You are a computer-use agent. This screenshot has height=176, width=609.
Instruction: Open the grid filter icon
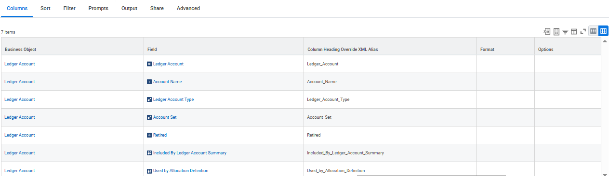click(x=565, y=31)
